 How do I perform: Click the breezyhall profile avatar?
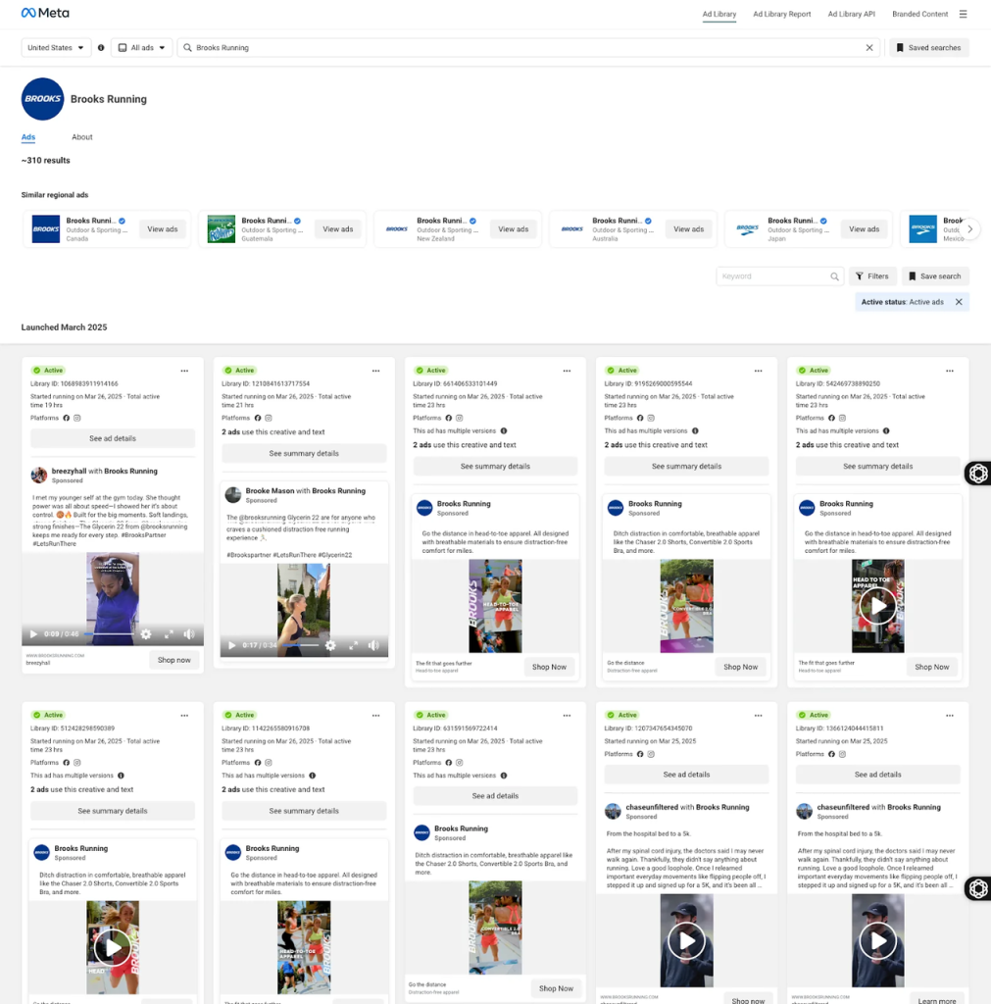coord(39,475)
